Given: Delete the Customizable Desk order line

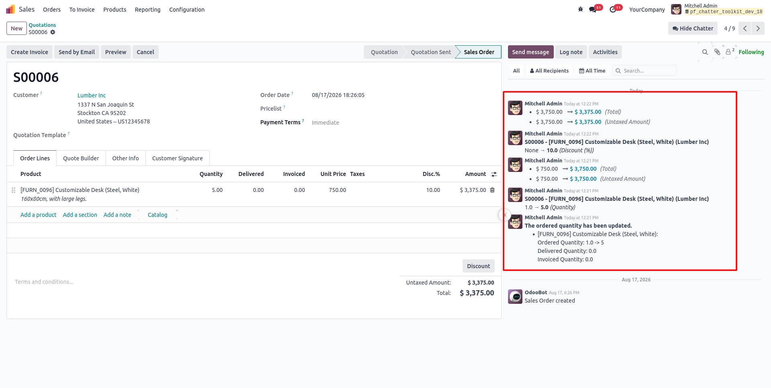Looking at the screenshot, I should click(492, 190).
